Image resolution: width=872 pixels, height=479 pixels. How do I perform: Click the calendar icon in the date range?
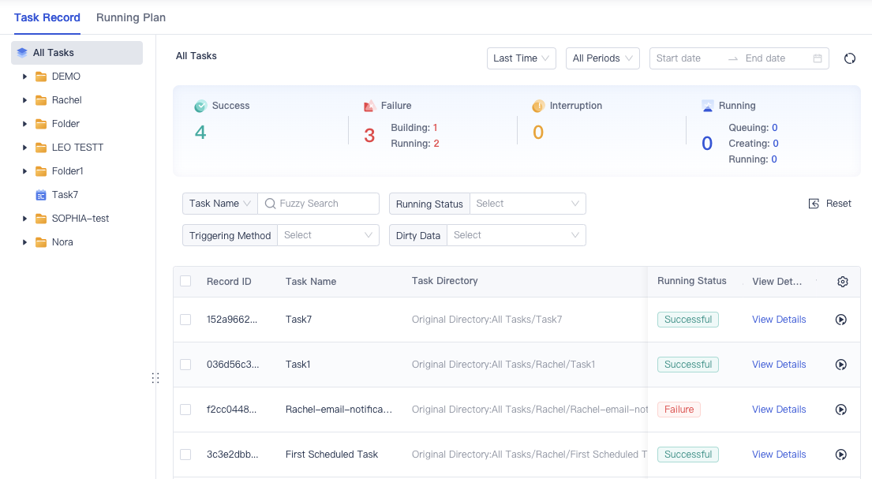(x=818, y=58)
